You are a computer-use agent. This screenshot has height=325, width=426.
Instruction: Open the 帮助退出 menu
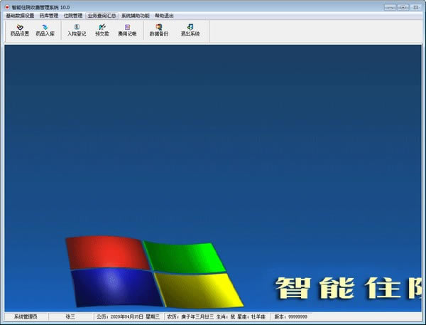164,16
